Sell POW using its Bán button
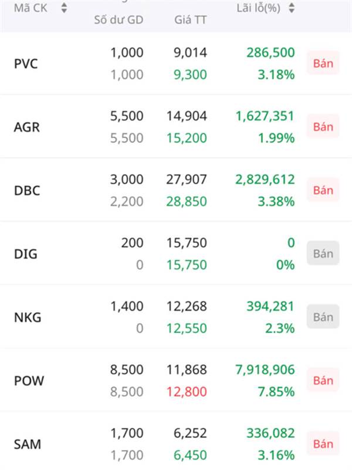Screen dimensions: 352x470 [x=323, y=380]
